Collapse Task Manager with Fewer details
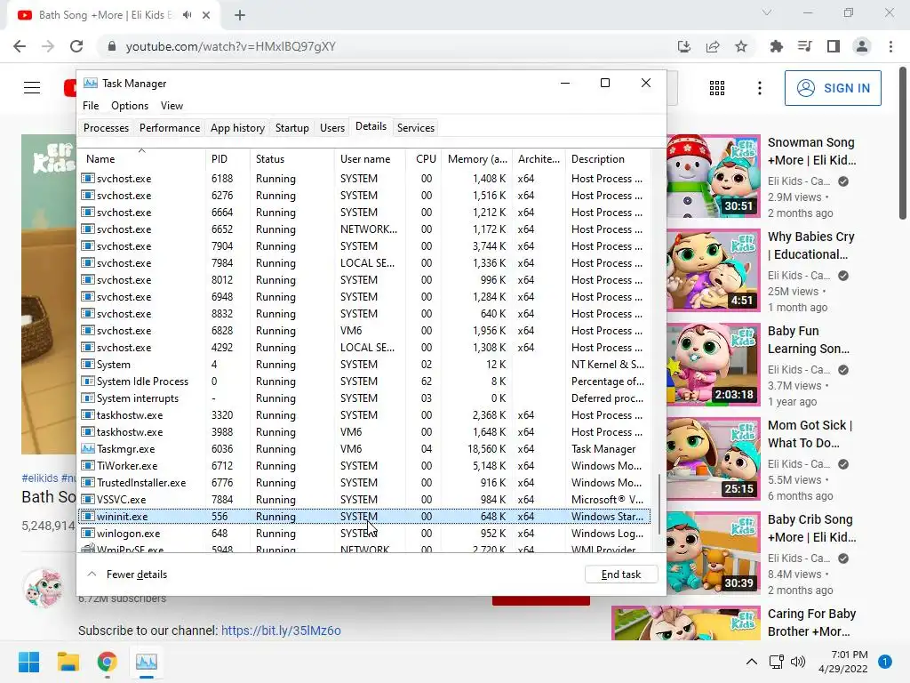Image resolution: width=910 pixels, height=683 pixels. [127, 575]
